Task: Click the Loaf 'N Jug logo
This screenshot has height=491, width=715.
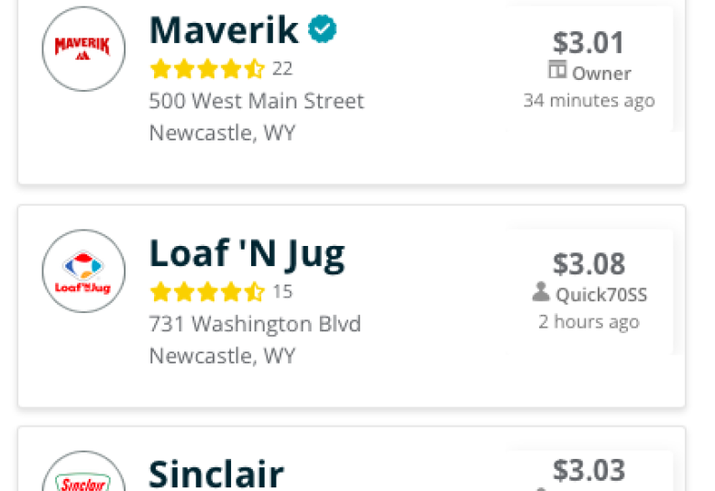Action: point(84,271)
